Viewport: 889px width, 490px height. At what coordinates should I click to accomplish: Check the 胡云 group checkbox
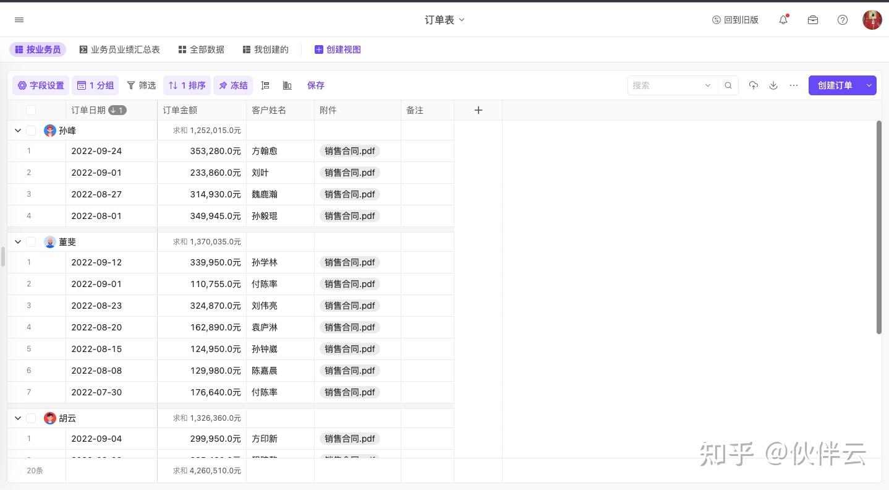point(31,418)
